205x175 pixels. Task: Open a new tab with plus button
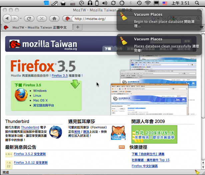pyautogui.click(x=77, y=27)
